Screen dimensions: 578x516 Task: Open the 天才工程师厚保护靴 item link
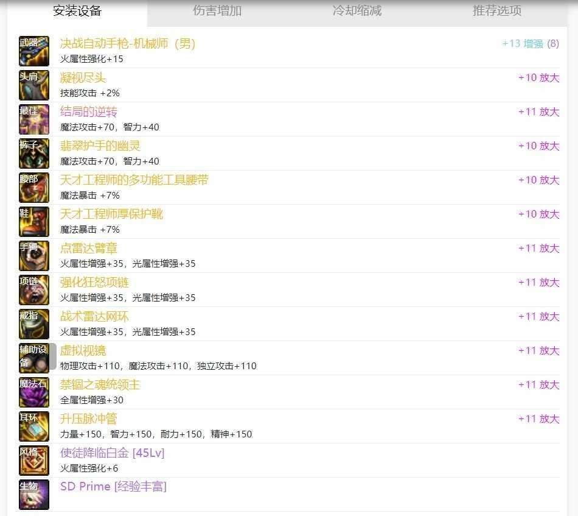[x=111, y=214]
